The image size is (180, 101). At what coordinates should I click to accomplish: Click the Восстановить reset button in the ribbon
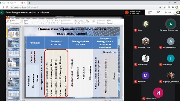pos(27,22)
